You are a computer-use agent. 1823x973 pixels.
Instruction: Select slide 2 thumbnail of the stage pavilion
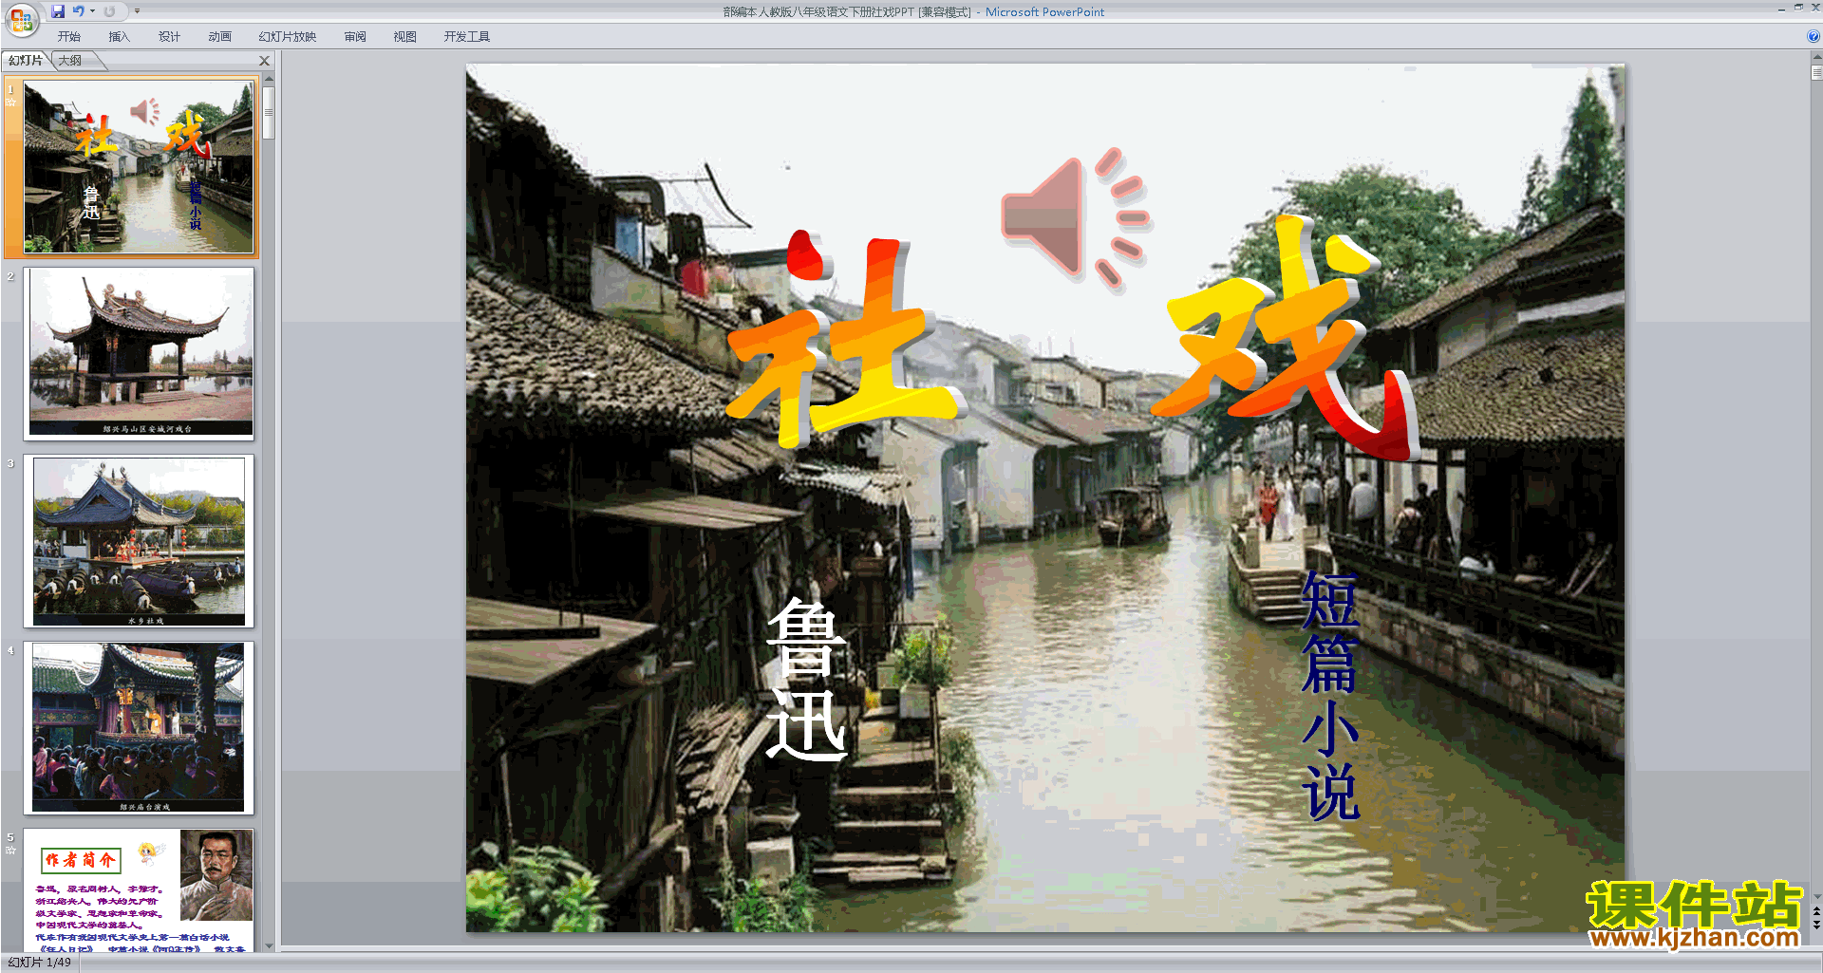pyautogui.click(x=139, y=353)
